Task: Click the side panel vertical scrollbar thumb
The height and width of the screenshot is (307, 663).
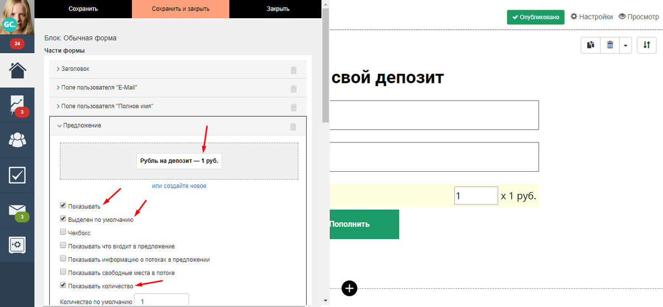Action: (326, 66)
